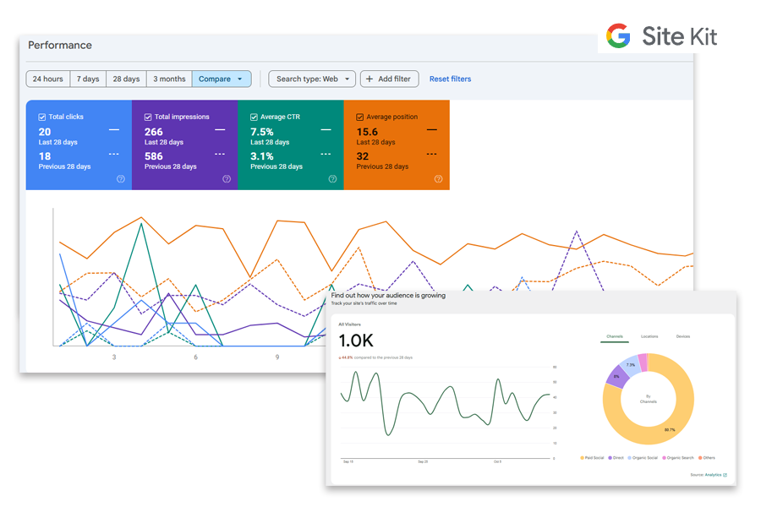The width and height of the screenshot is (761, 507).
Task: Click the Reset filters link
Action: pos(450,79)
